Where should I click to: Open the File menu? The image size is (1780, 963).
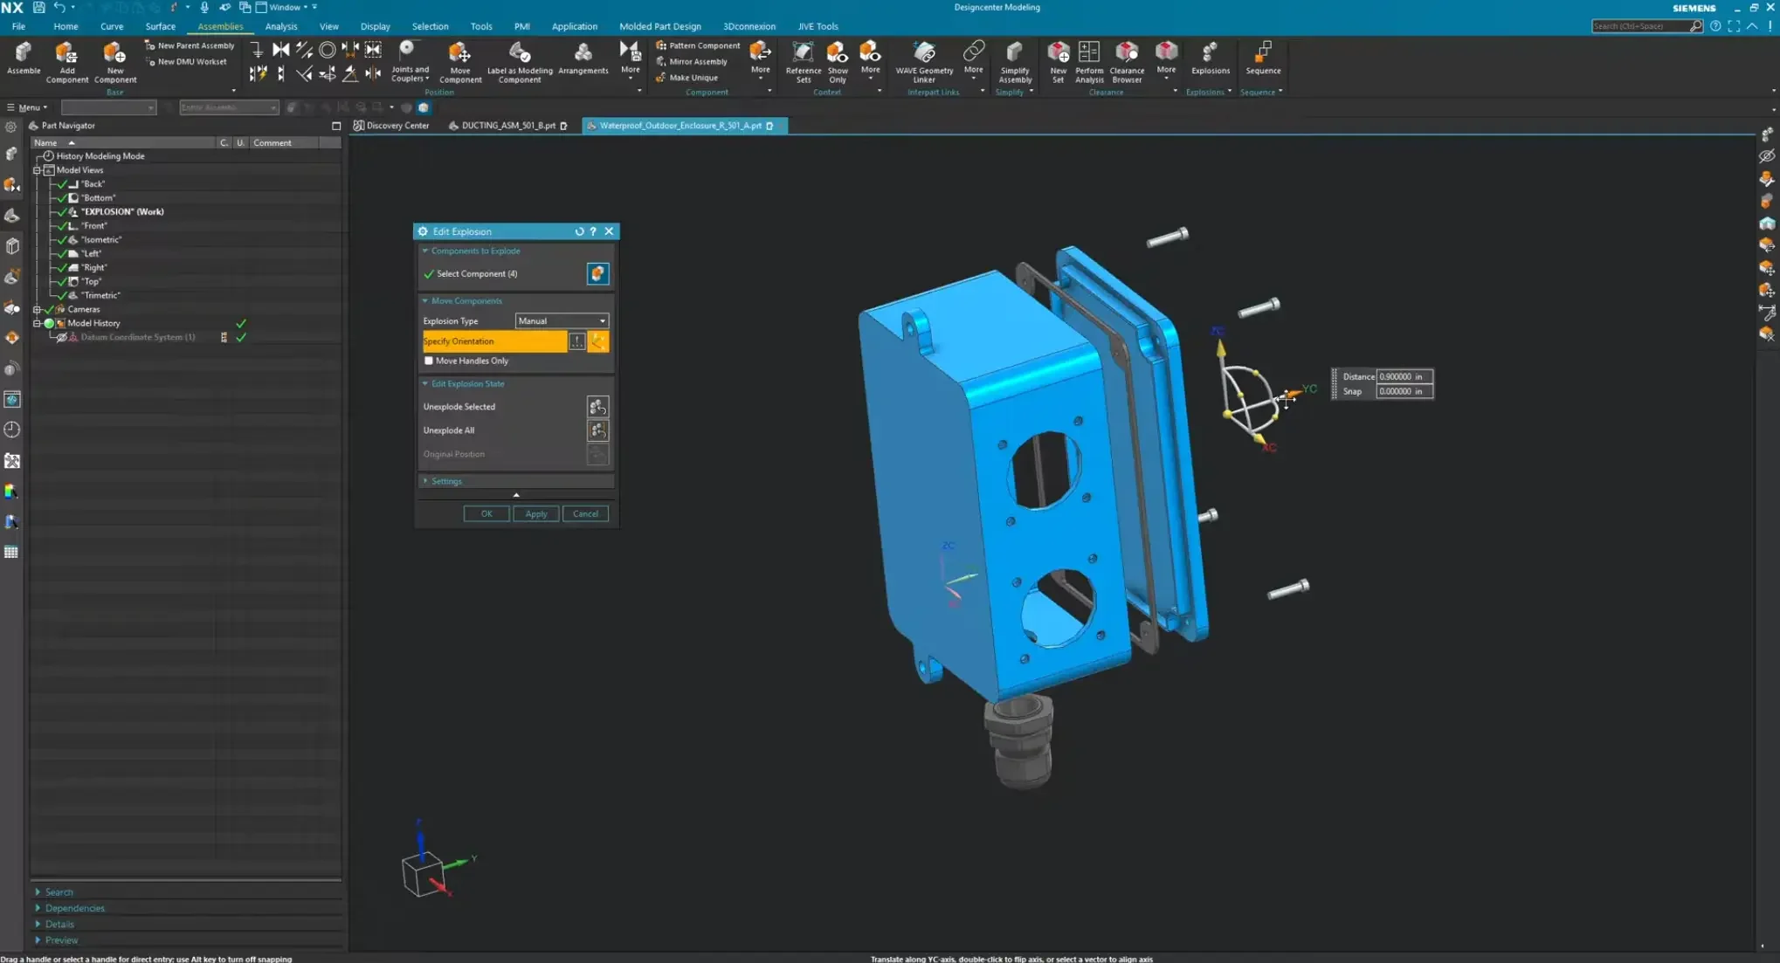tap(18, 26)
